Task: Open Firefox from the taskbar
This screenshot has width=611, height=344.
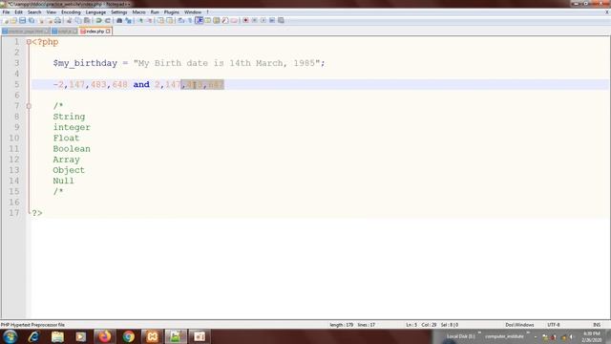Action: click(x=104, y=336)
